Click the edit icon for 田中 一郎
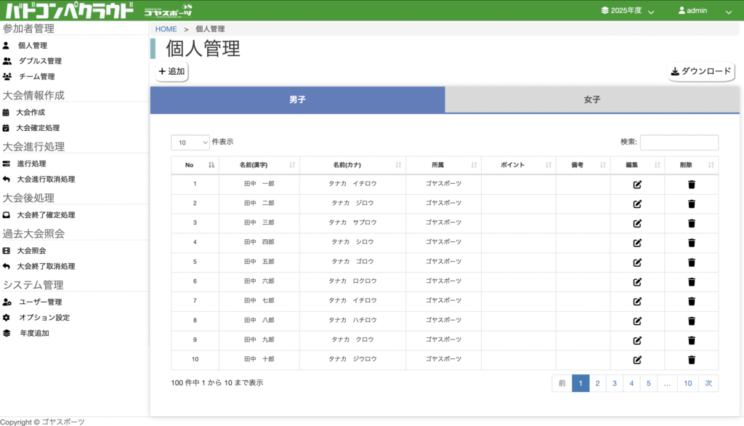 [x=637, y=184]
